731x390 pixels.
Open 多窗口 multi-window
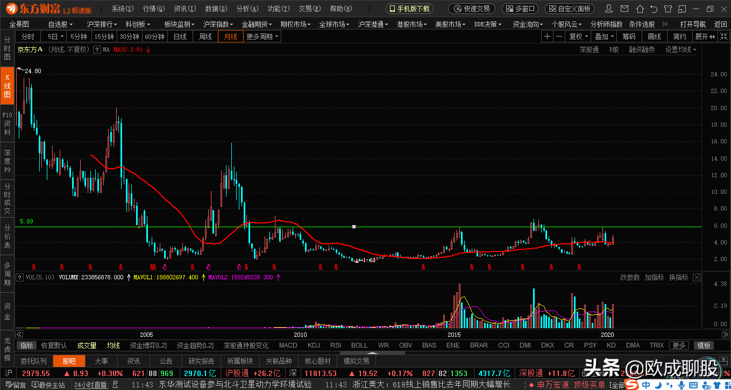[x=520, y=9]
